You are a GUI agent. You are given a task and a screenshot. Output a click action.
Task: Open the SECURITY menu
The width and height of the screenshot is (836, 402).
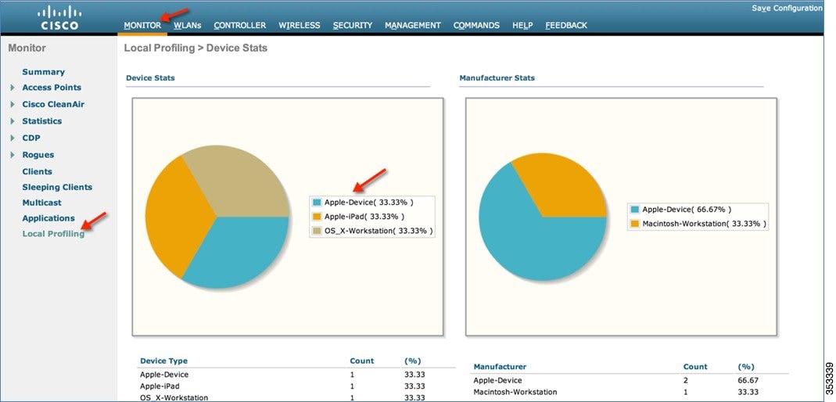(x=353, y=25)
